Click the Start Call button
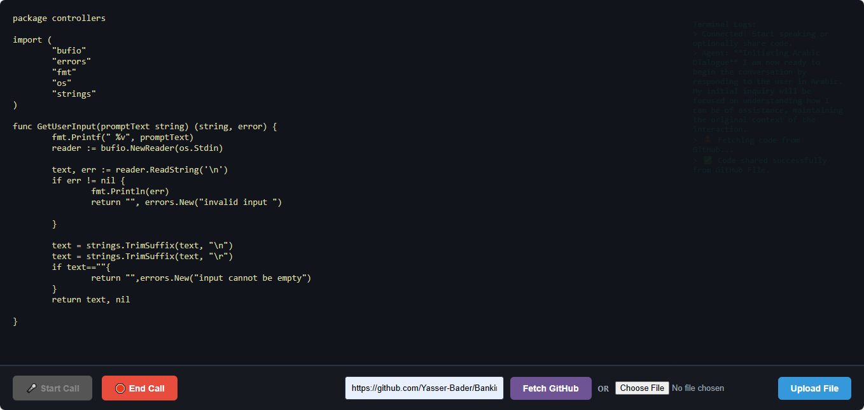864x410 pixels. tap(52, 388)
